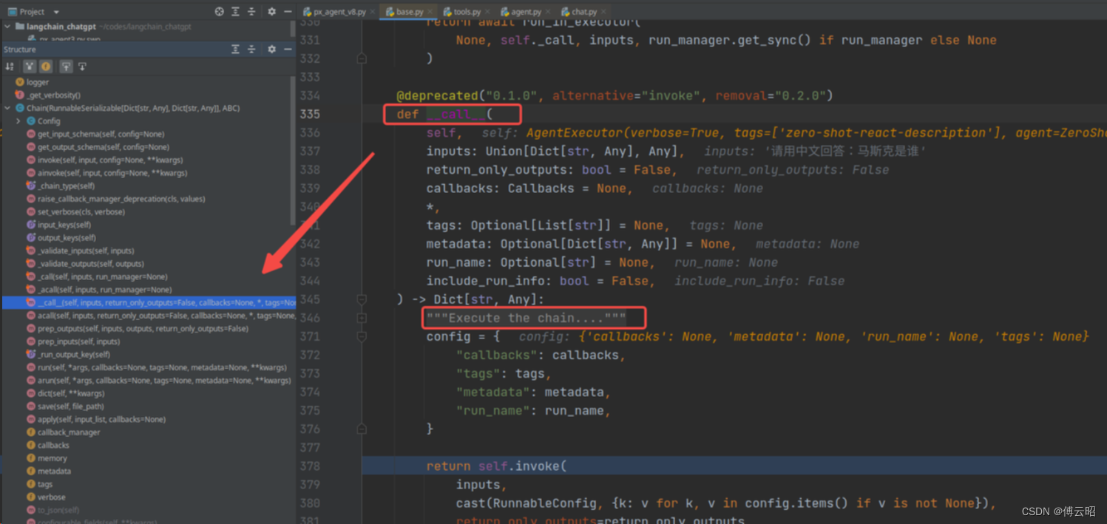Fold code block at line 332 gutter
1107x524 pixels.
362,58
